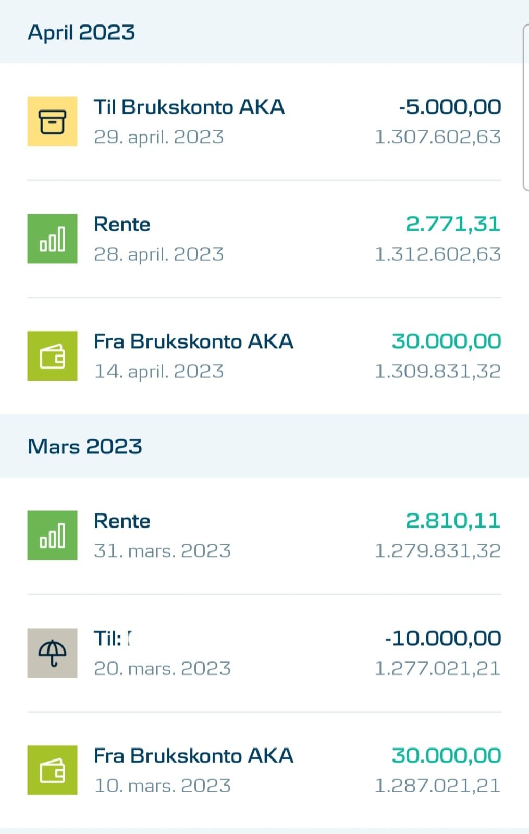Viewport: 529px width, 834px height.
Task: Click the -5.000,00 amount
Action: [450, 107]
